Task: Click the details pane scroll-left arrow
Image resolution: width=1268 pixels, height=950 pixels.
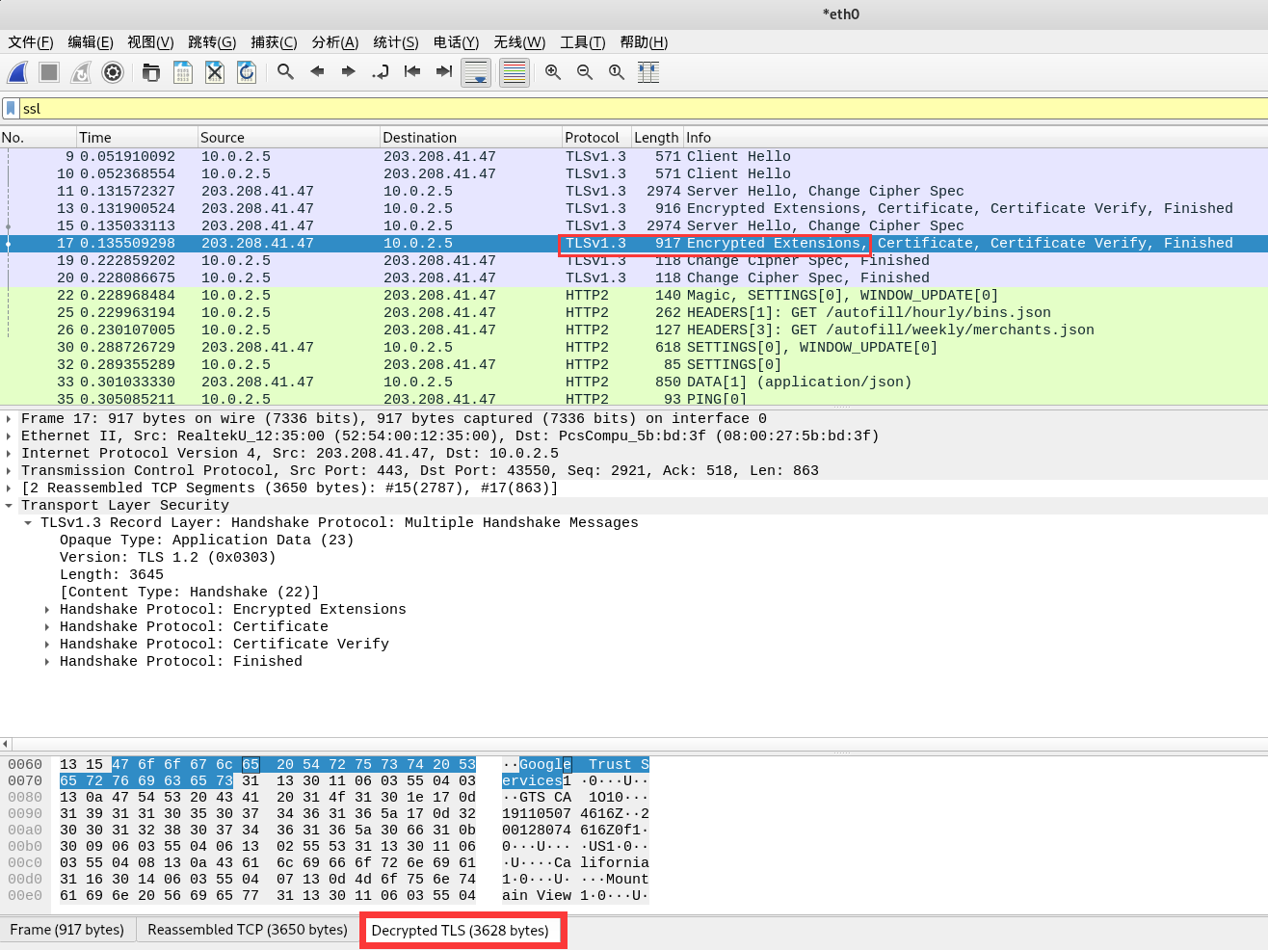Action: 6,744
